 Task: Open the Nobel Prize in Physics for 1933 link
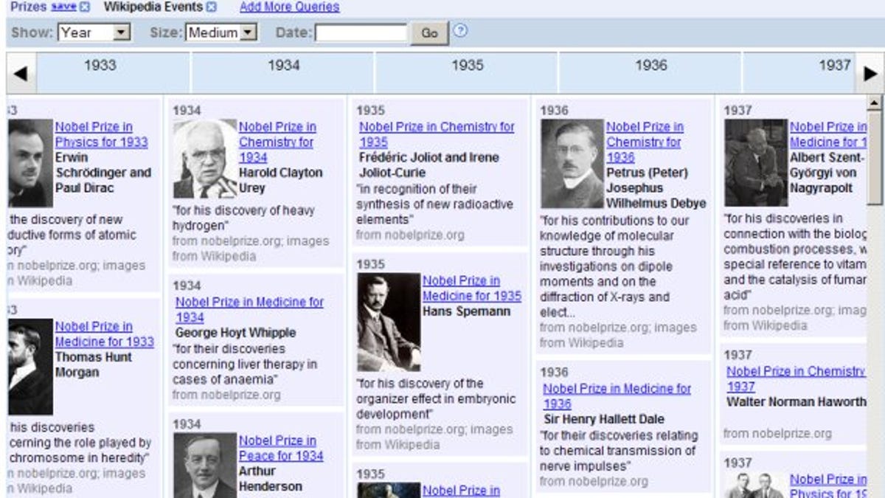coord(103,135)
